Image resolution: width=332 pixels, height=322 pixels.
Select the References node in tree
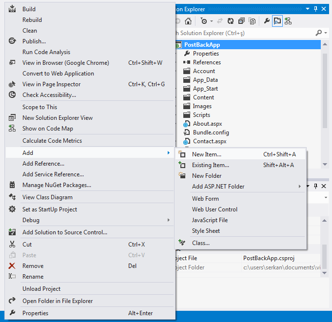pos(207,62)
